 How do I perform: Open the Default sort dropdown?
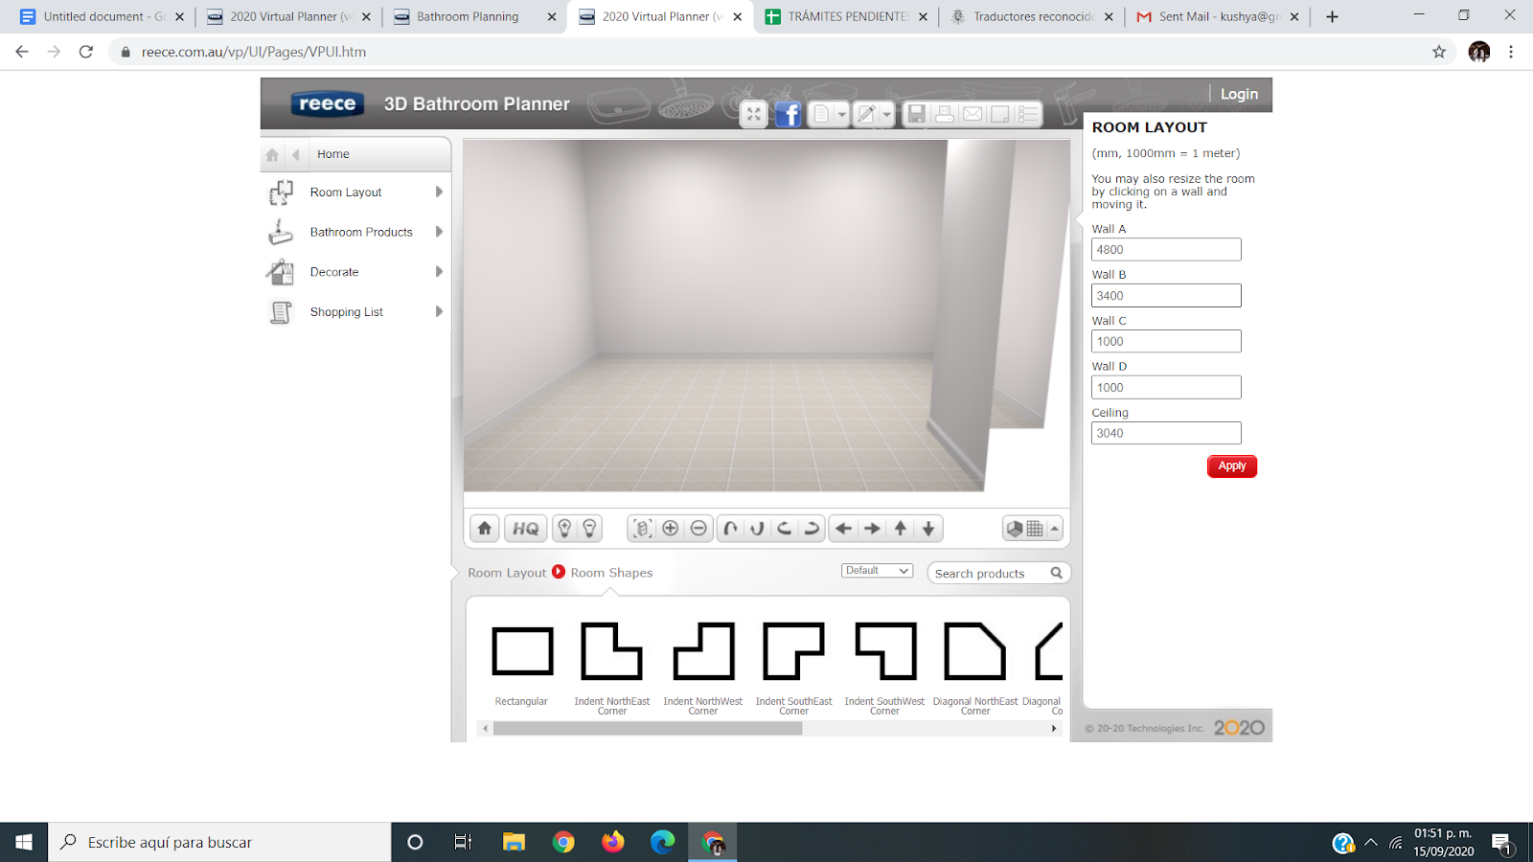coord(877,571)
